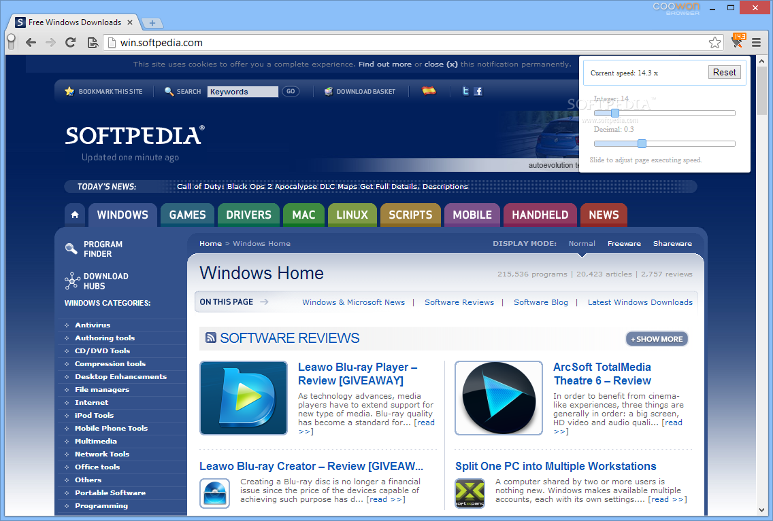Screen dimensions: 773x521
Task: Click the page document icon beside reload
Action: (92, 43)
